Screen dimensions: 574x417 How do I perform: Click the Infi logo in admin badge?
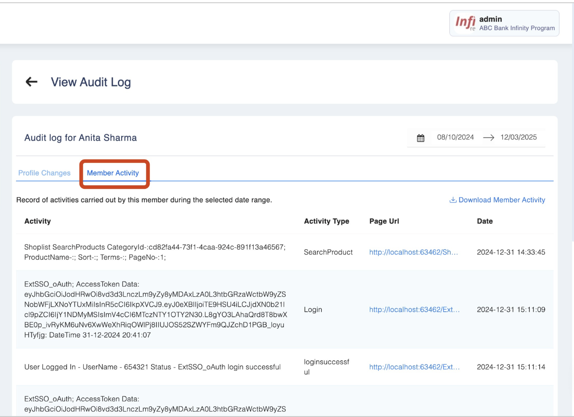point(466,23)
